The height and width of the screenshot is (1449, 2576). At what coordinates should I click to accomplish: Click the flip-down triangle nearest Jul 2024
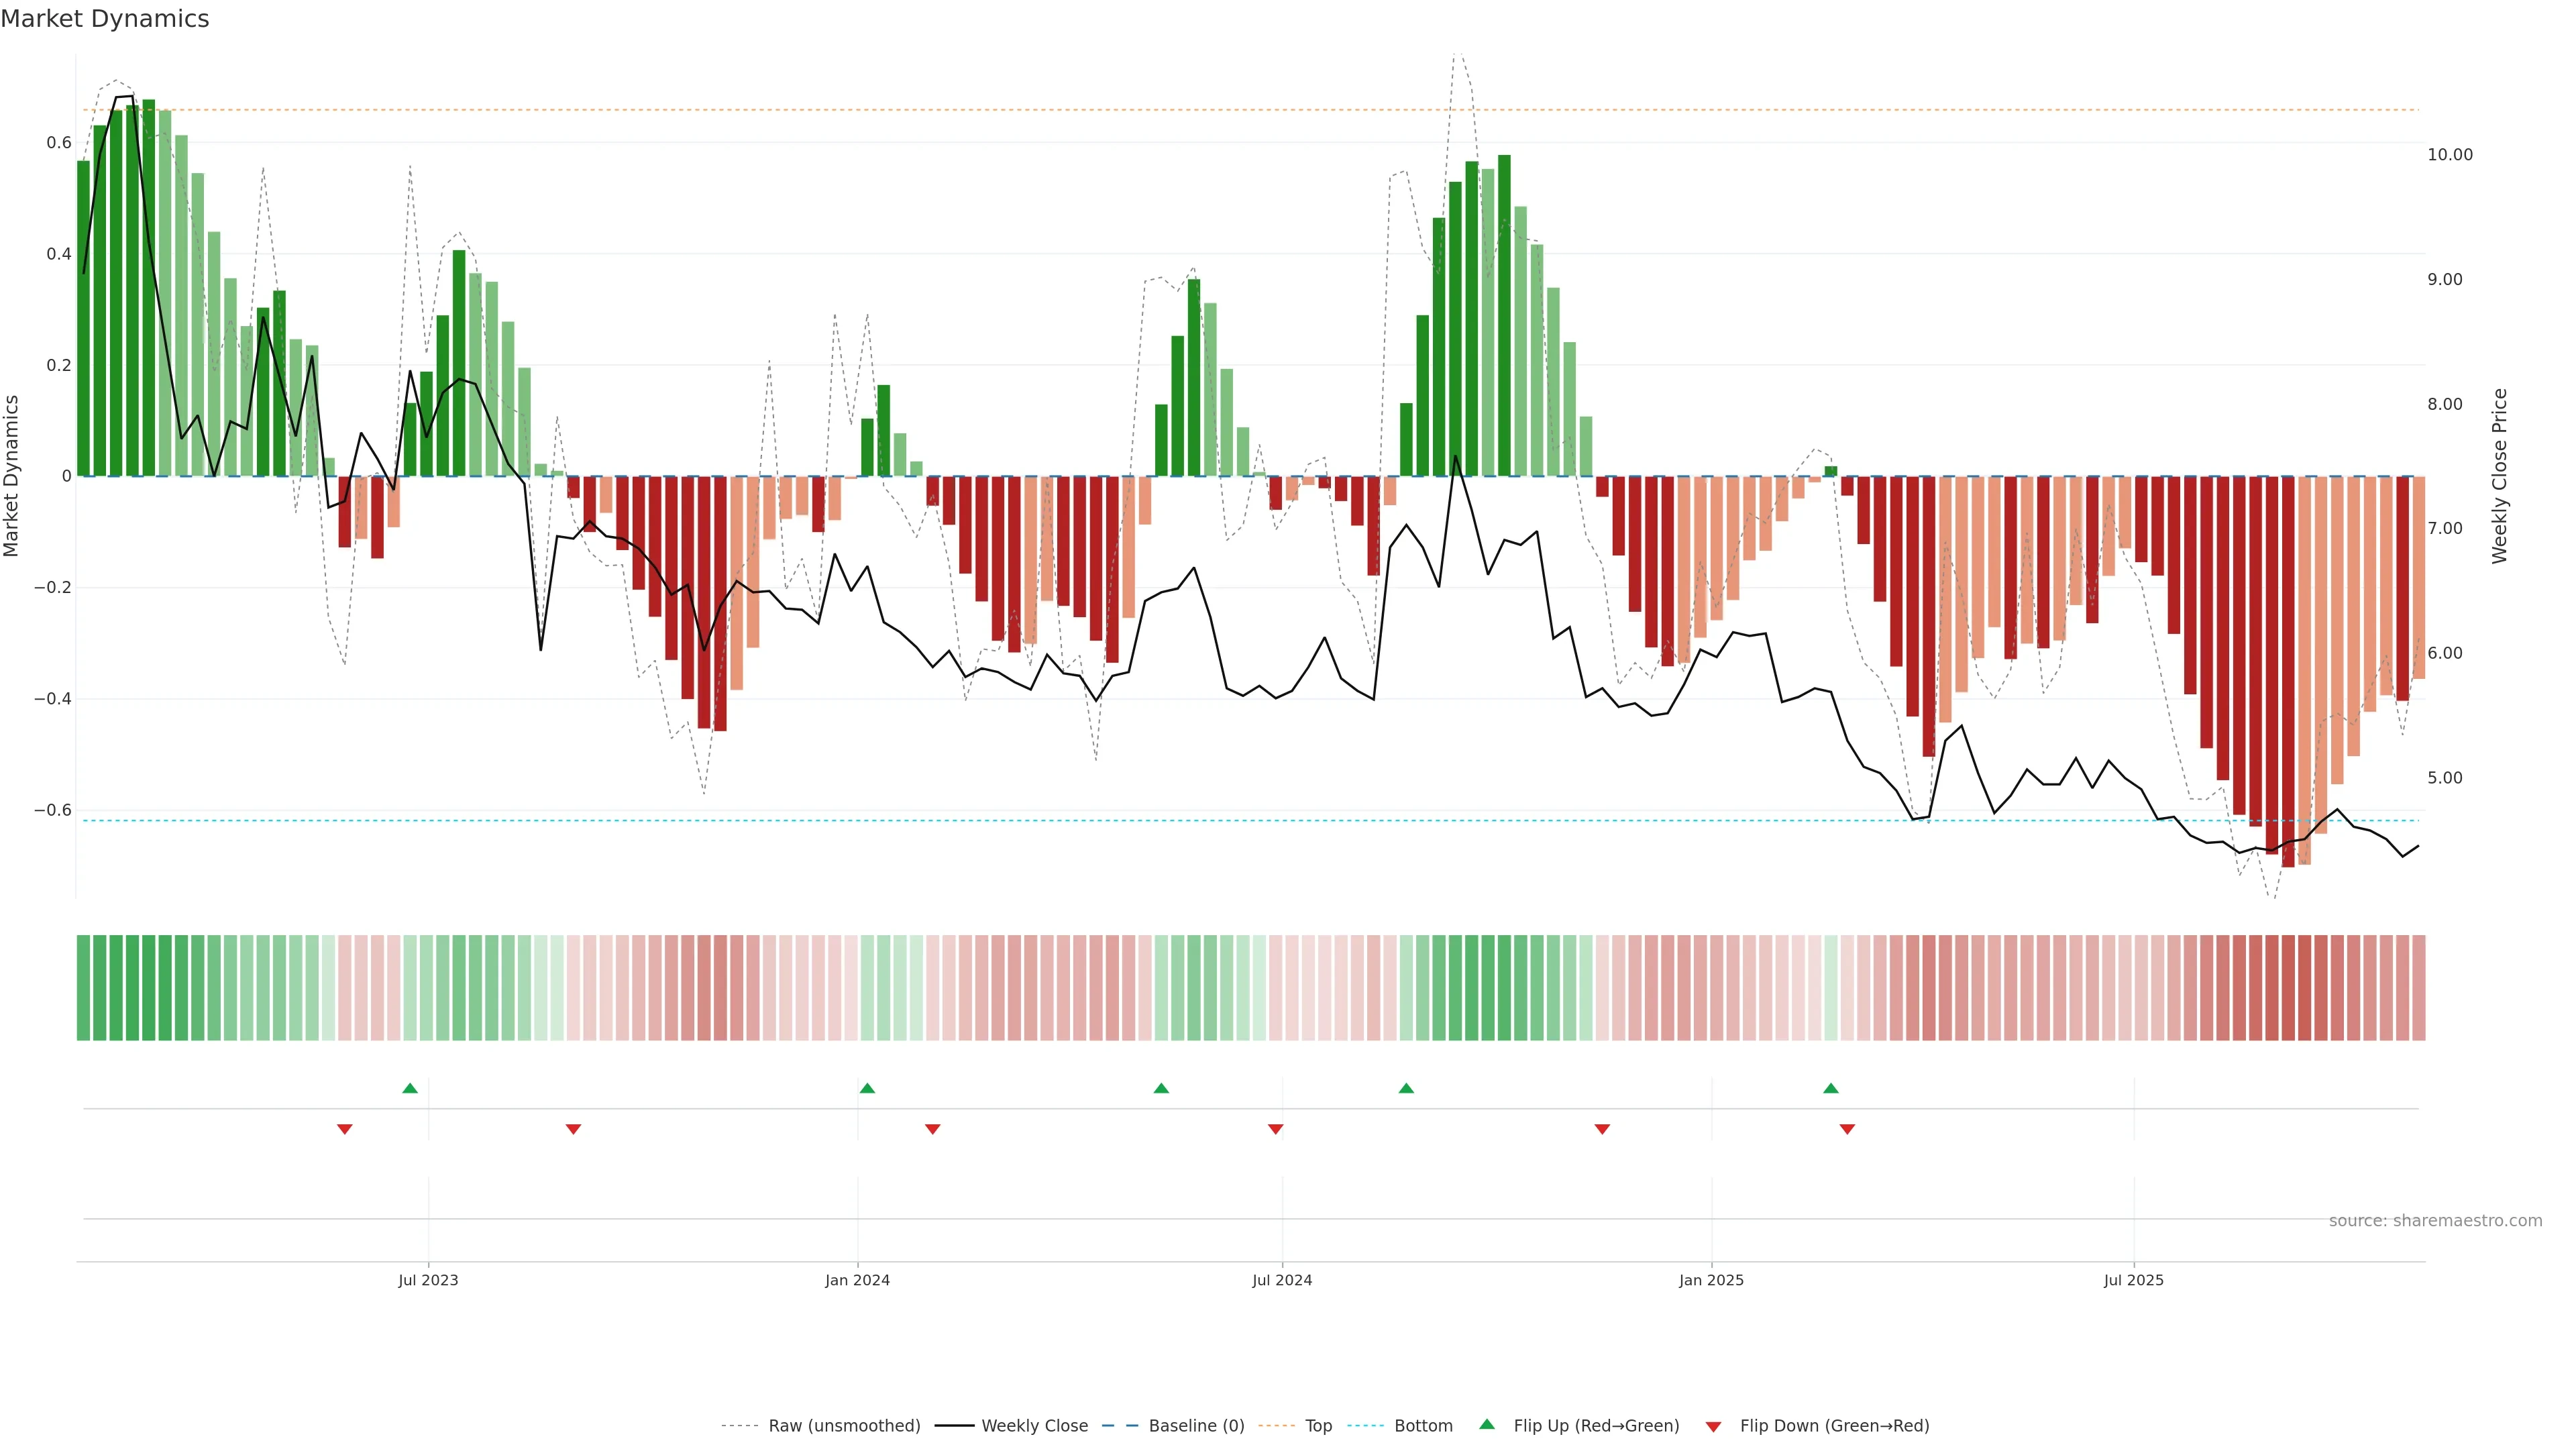(x=1275, y=1129)
